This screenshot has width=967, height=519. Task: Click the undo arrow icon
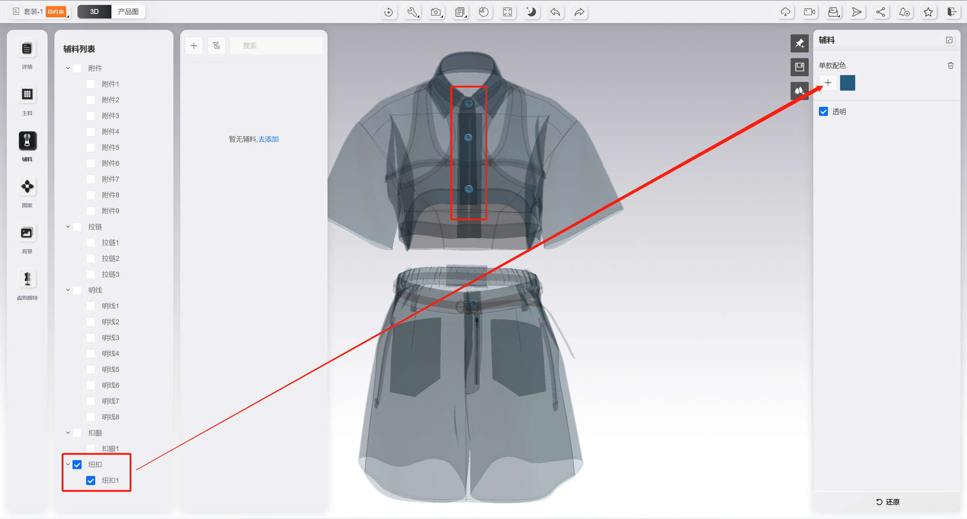(555, 12)
